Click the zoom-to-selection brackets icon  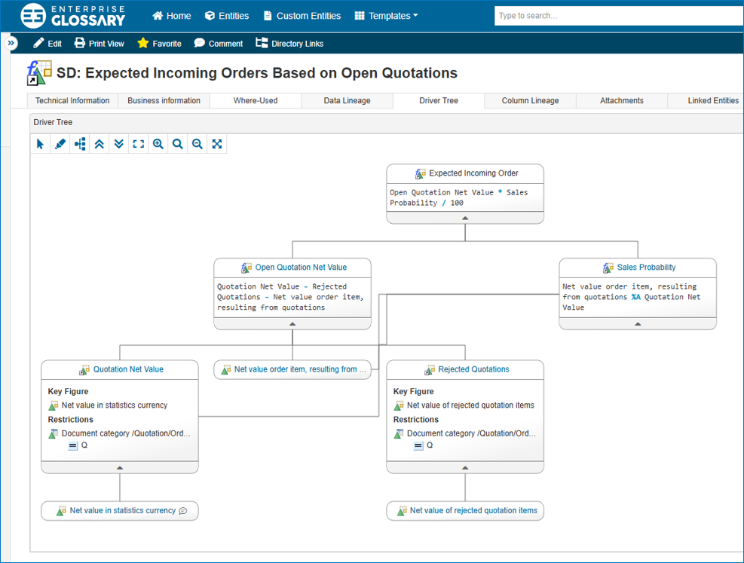pyautogui.click(x=138, y=143)
